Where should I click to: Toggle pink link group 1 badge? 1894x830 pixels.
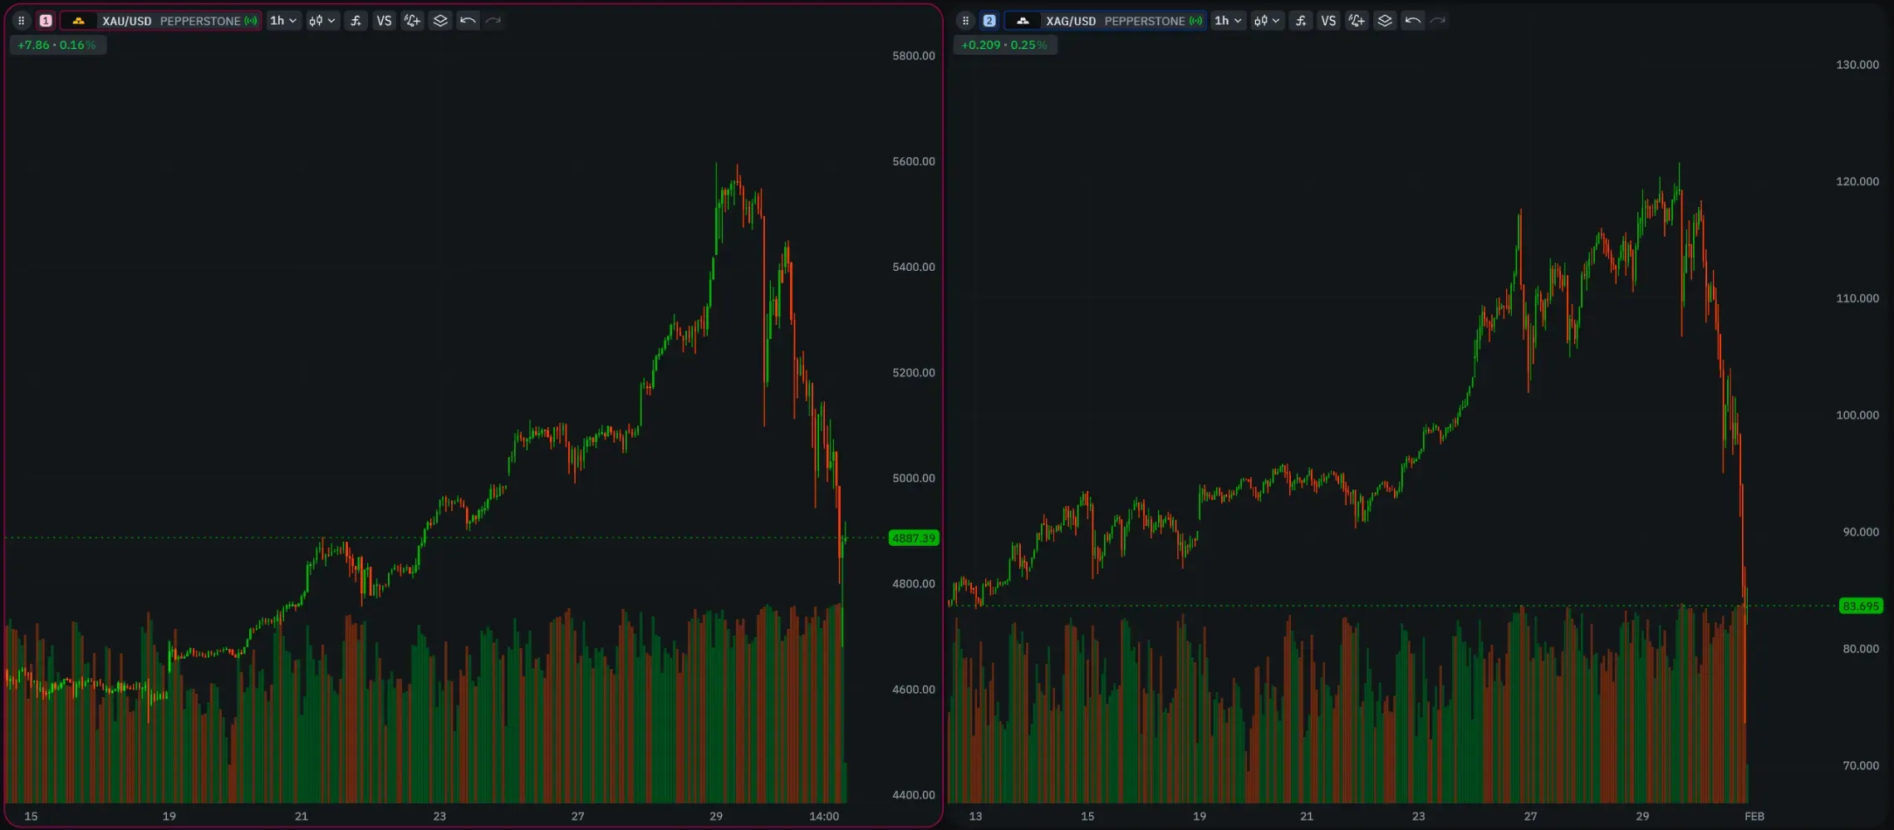click(46, 21)
